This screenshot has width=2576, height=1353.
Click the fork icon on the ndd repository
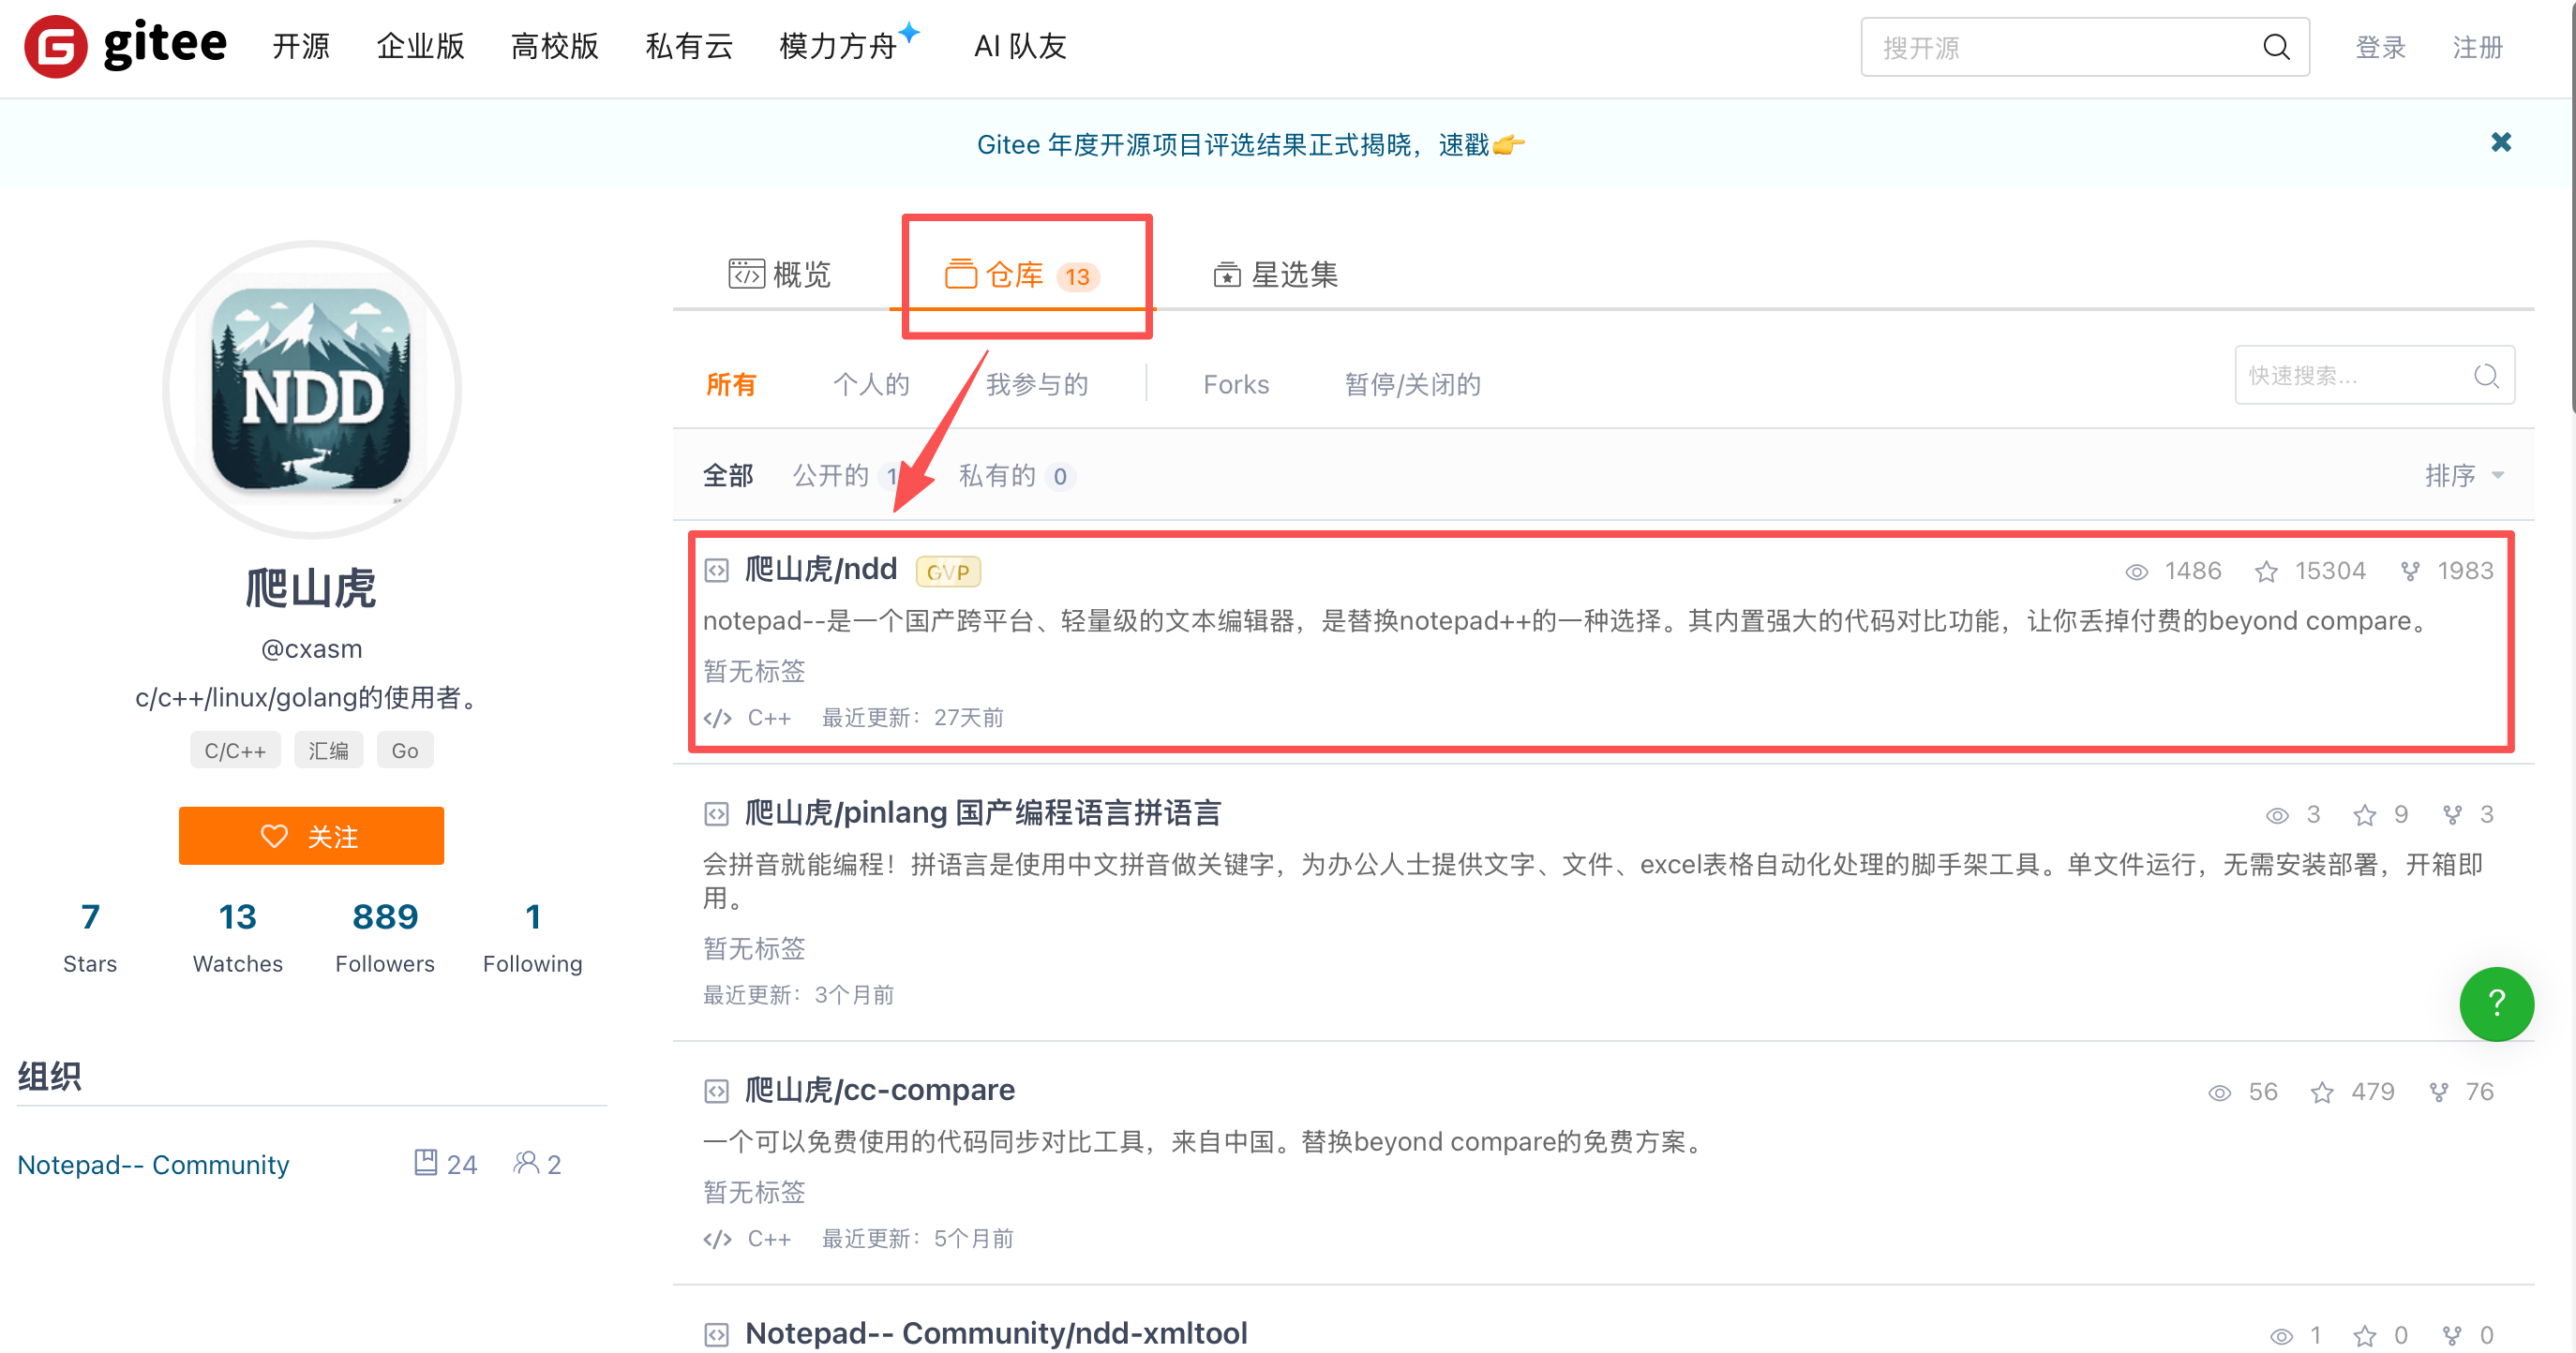(2410, 572)
